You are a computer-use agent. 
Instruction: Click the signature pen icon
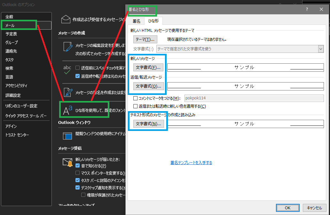(x=68, y=92)
